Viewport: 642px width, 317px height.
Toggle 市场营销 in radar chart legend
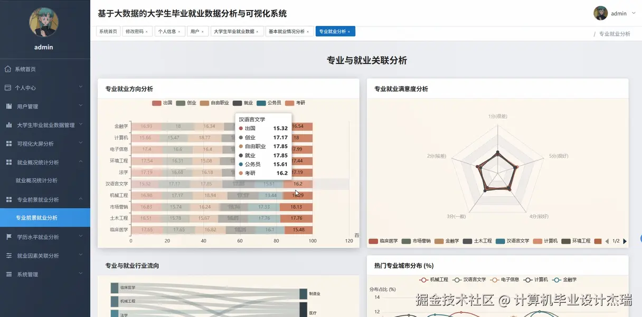[416, 241]
